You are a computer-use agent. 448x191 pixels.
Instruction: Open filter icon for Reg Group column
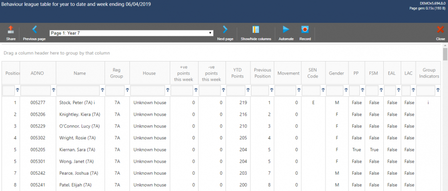coord(127,90)
